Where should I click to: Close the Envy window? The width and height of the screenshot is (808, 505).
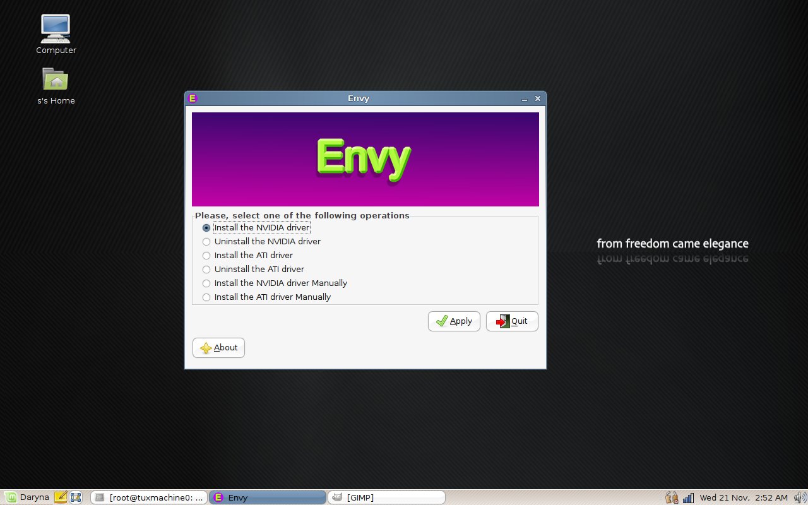coord(538,98)
